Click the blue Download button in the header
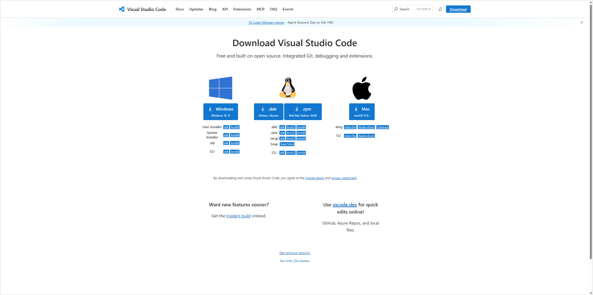Screen dimensions: 593x295 (458, 9)
